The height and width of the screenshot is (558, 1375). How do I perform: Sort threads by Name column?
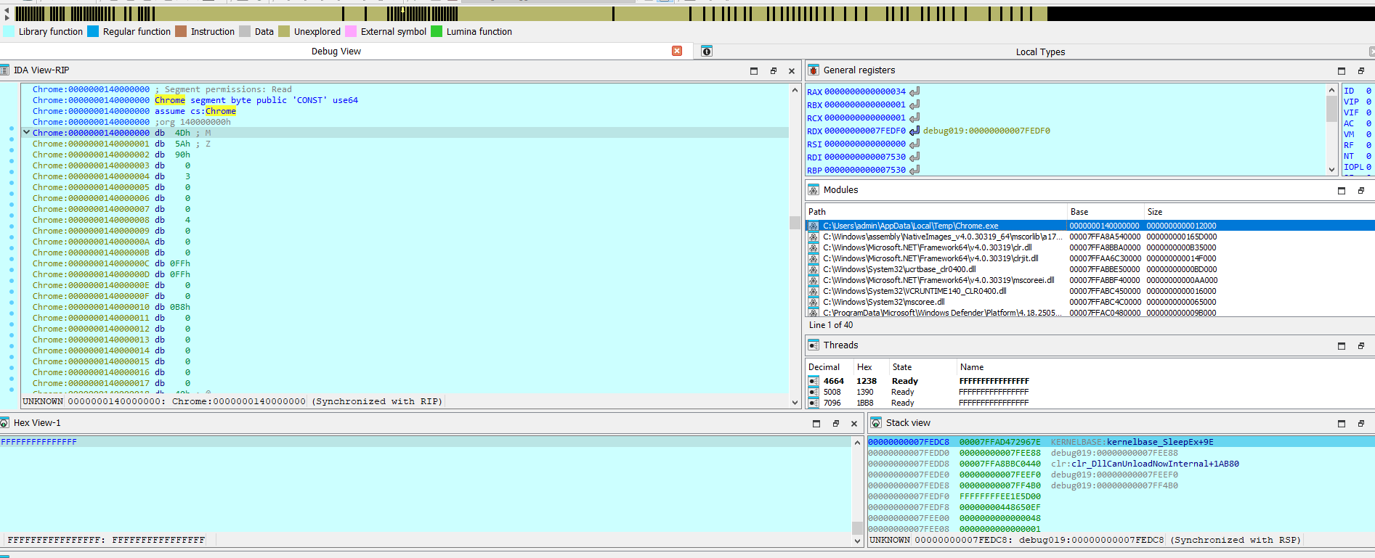1165,367
